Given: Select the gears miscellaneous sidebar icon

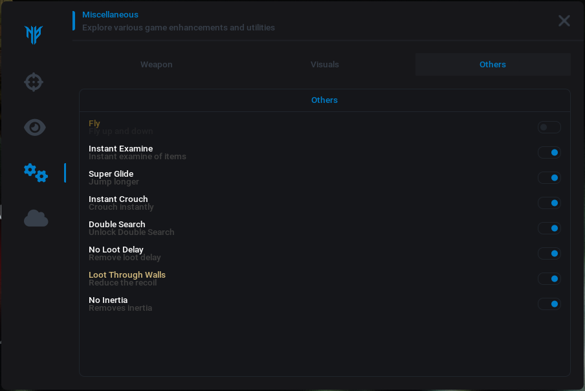Looking at the screenshot, I should [x=36, y=172].
